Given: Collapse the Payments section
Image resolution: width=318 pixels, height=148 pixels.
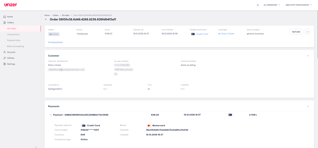Looking at the screenshot, I should [x=308, y=106].
